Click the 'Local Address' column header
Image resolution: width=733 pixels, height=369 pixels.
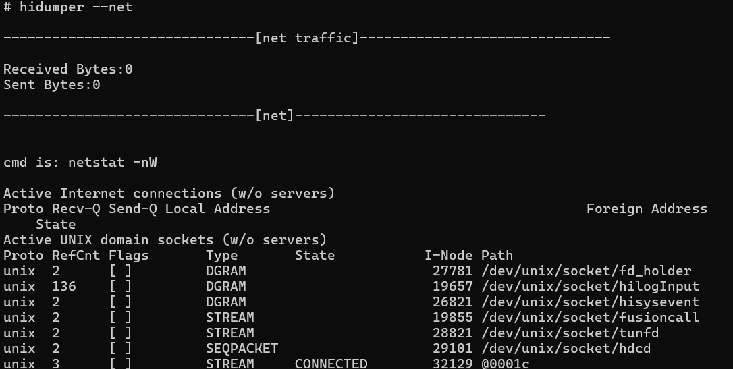[x=217, y=209]
